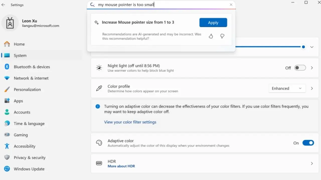Click the thumbs up feedback icon

tap(211, 36)
